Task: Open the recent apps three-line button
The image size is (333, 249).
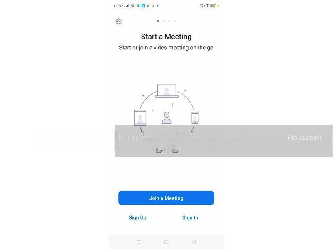Action: 139,242
